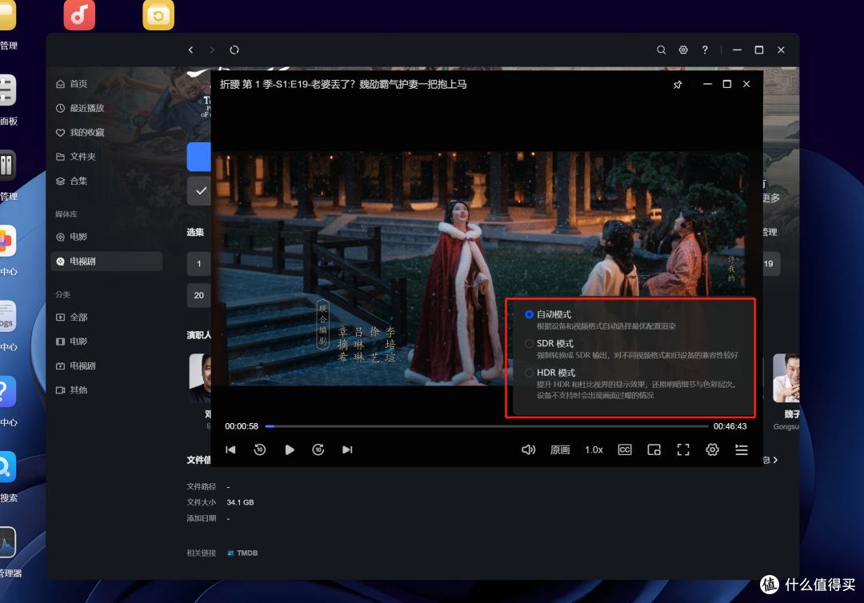Go back with the left arrow
The height and width of the screenshot is (603, 864).
(190, 50)
